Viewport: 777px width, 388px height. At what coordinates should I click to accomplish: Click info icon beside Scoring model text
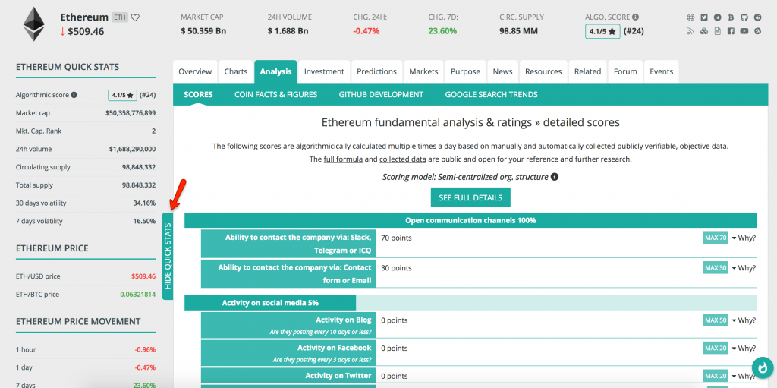pos(555,177)
